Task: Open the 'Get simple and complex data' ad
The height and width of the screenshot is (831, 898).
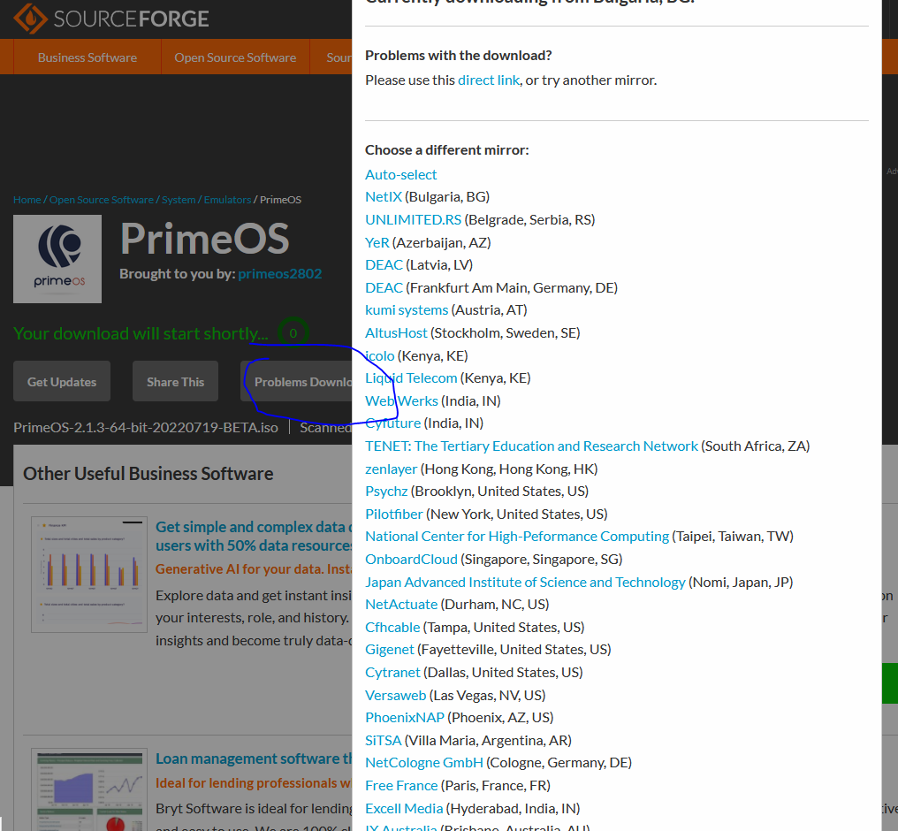Action: pos(254,536)
